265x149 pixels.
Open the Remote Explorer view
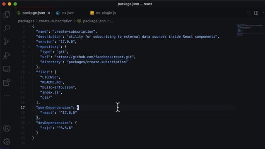pyautogui.click(x=7, y=69)
